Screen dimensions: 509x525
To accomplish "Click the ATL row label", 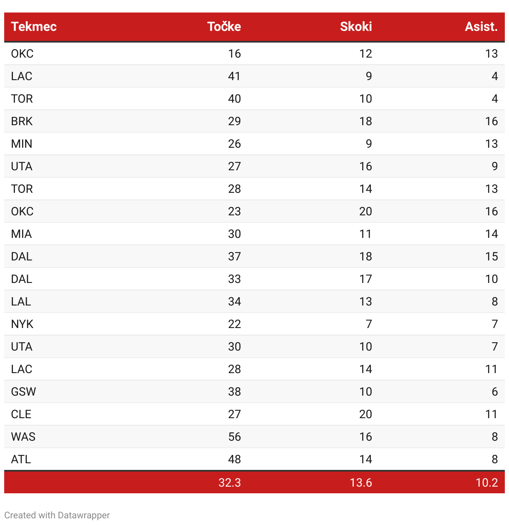I will [x=21, y=459].
